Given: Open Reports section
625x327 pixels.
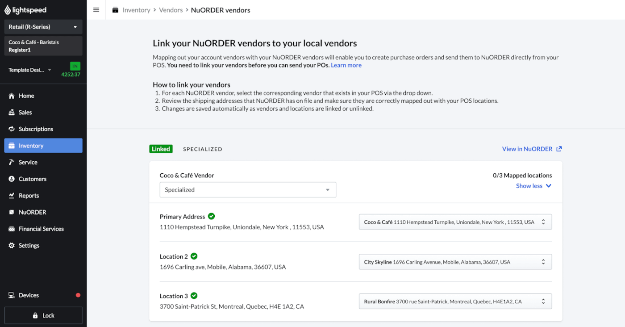Looking at the screenshot, I should click(x=43, y=196).
